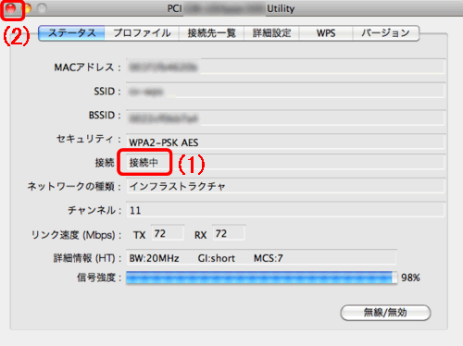Click the BW:20MHz detail text

pyautogui.click(x=154, y=258)
